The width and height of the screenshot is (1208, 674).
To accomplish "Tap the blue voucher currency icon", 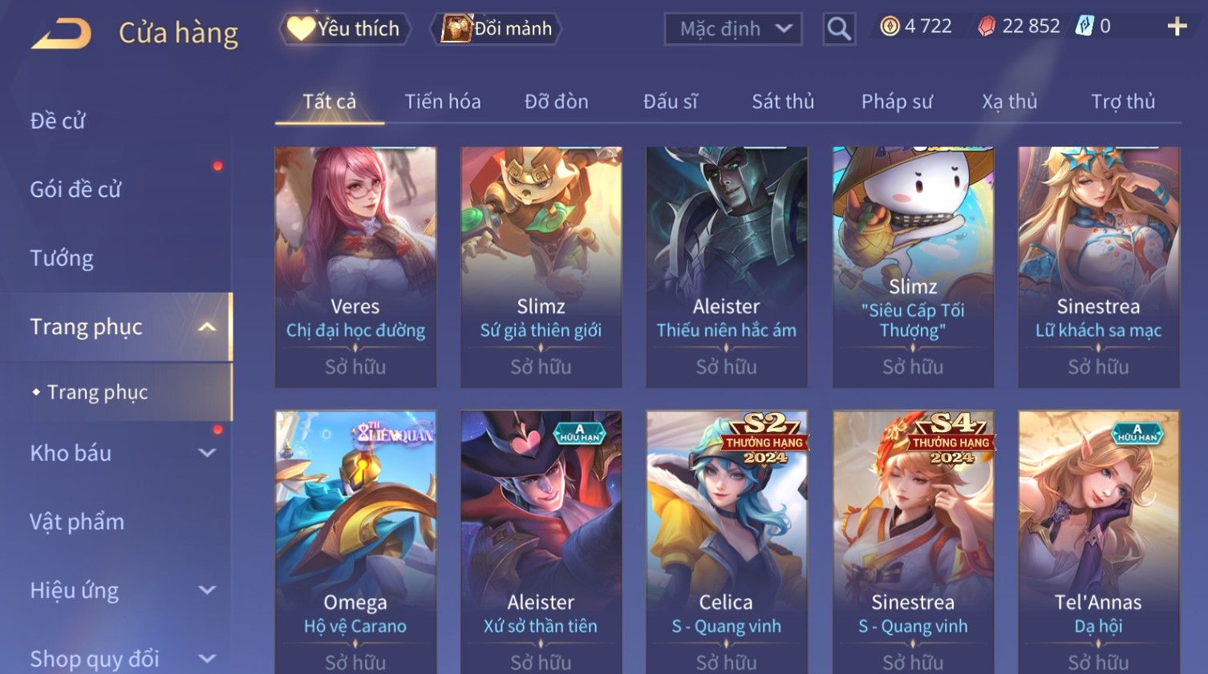I will click(1084, 26).
